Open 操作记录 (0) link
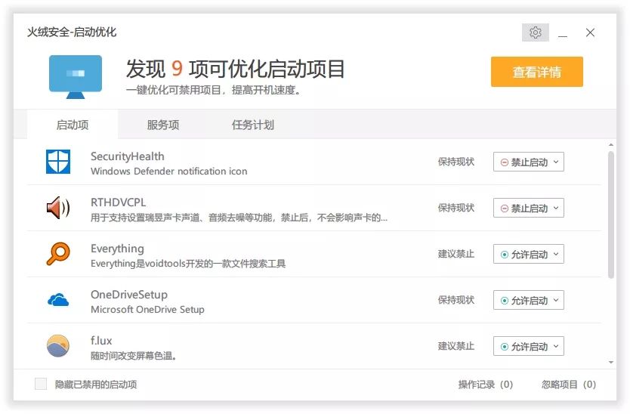Viewport: 630px width, 414px height. [x=486, y=385]
